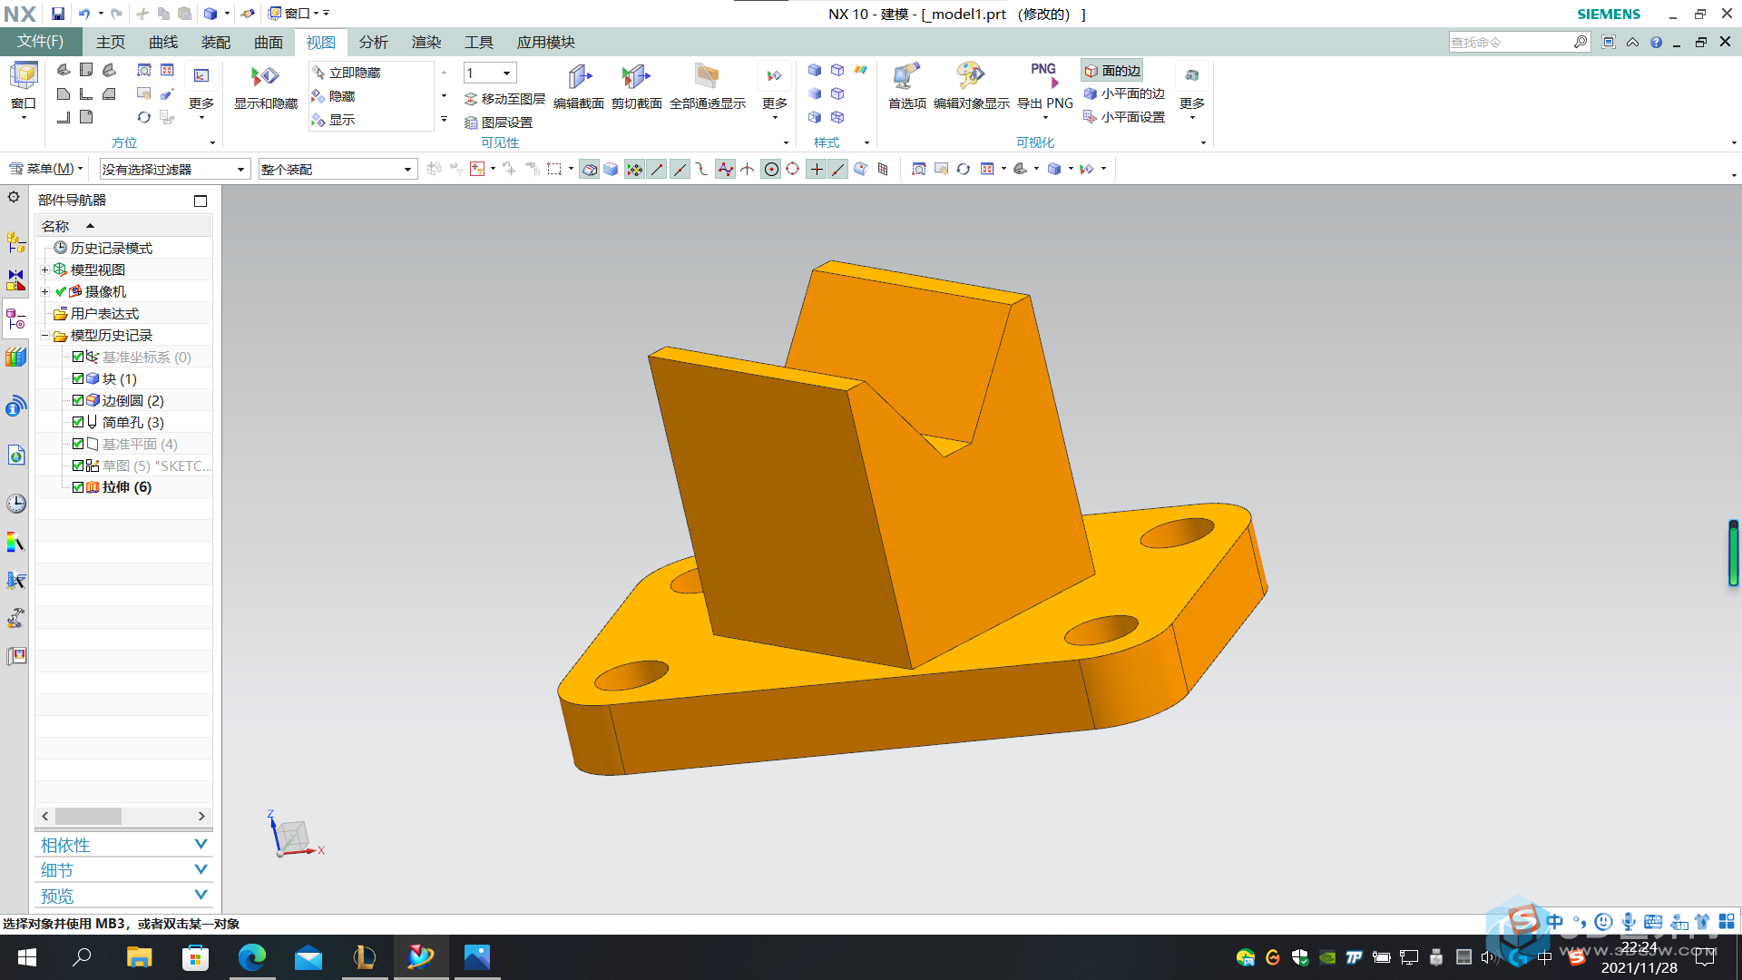Open 菜单(M) dropdown menu
Viewport: 1742px width, 980px height.
(45, 169)
